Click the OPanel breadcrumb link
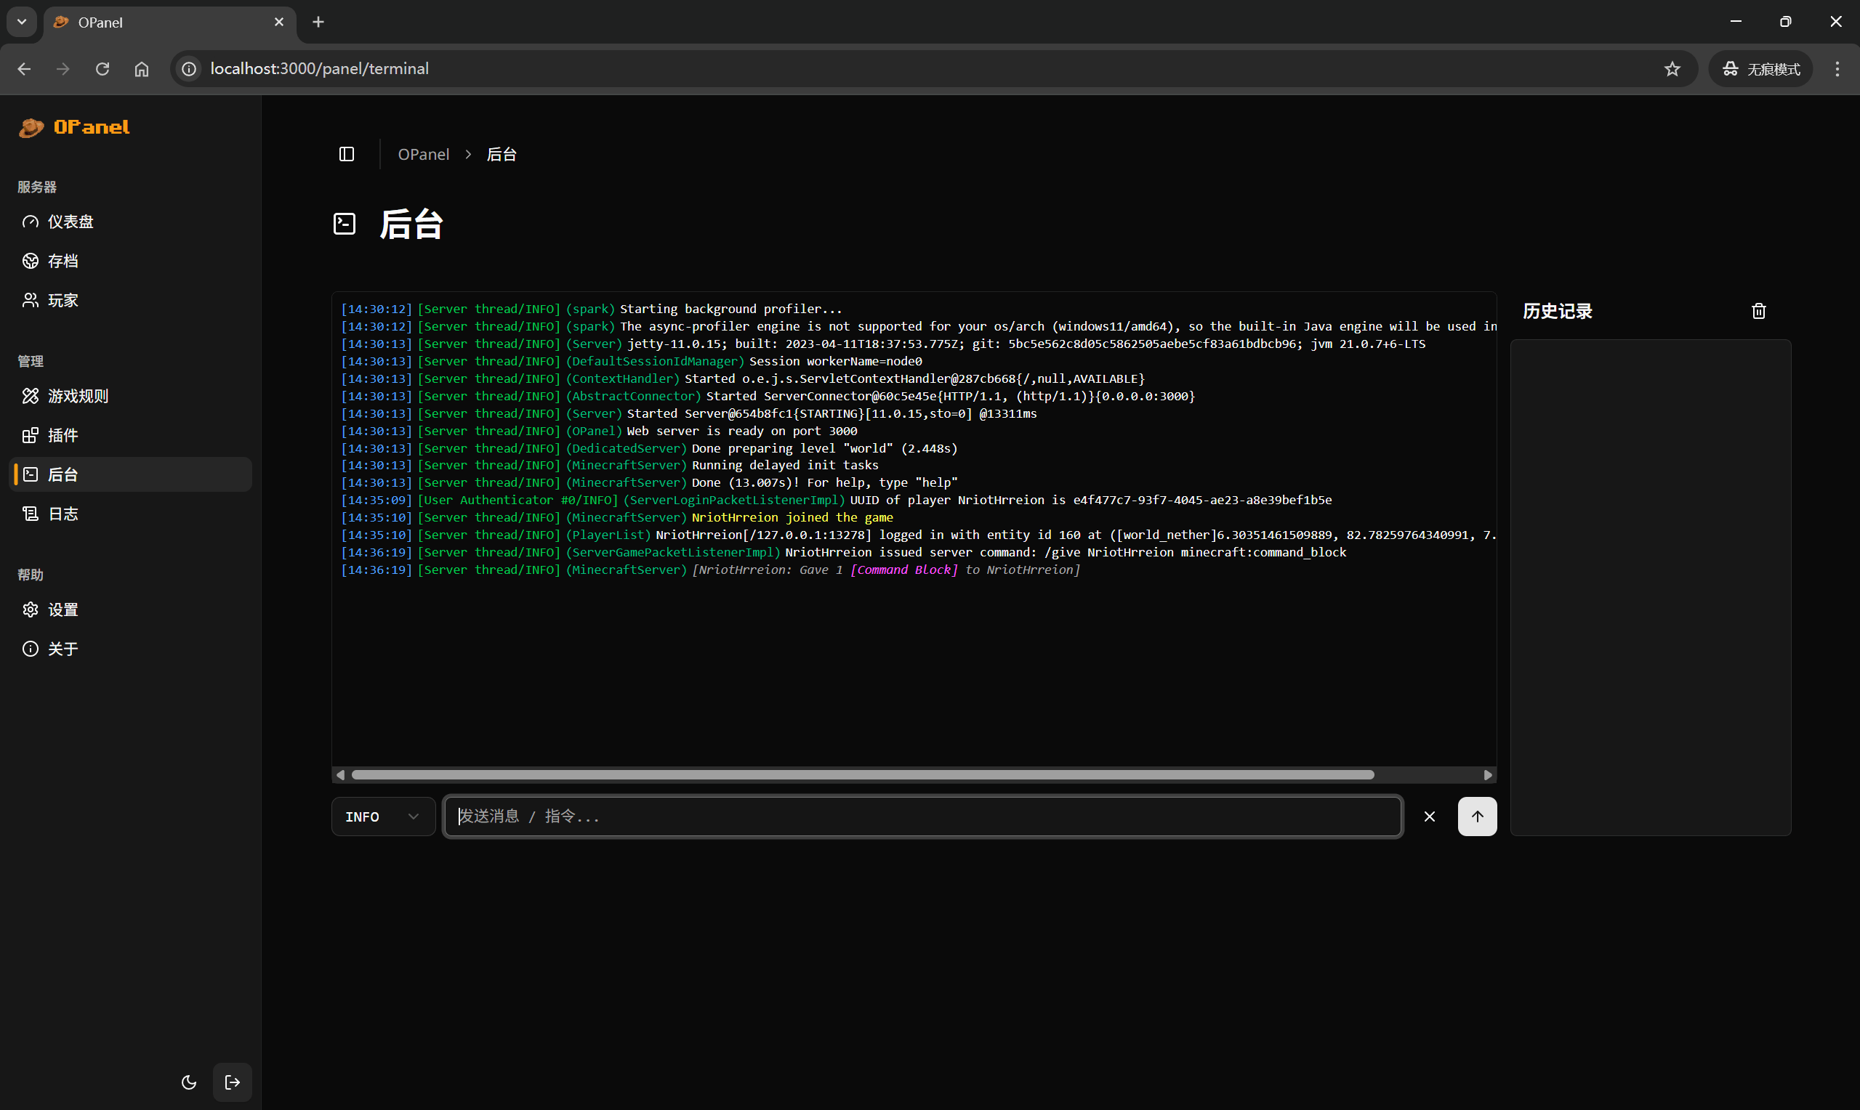Screen dimensions: 1860x1110 (424, 154)
